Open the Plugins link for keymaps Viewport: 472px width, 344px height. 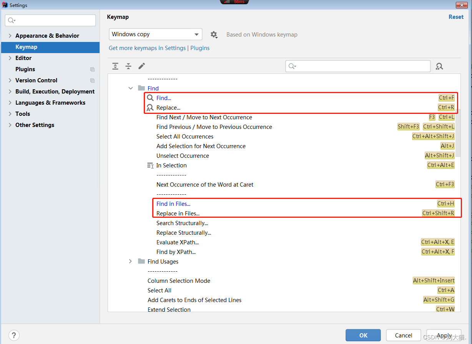coord(200,48)
